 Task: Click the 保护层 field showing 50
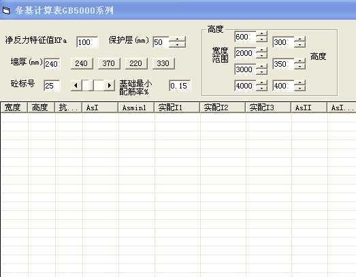point(161,42)
